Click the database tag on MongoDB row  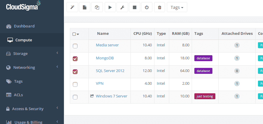[203, 58]
